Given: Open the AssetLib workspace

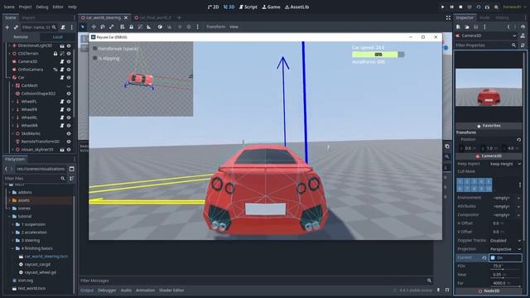Looking at the screenshot, I should [296, 7].
